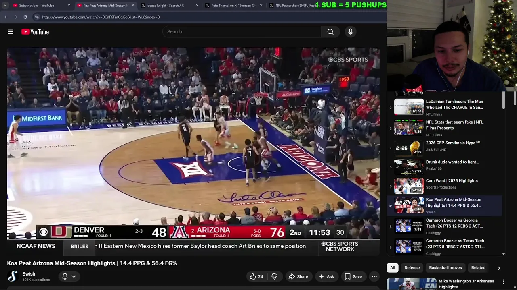Viewport: 517px width, 290px height.
Task: Play Mike Washington Jr Arkansas thumbnail
Action: point(412,284)
